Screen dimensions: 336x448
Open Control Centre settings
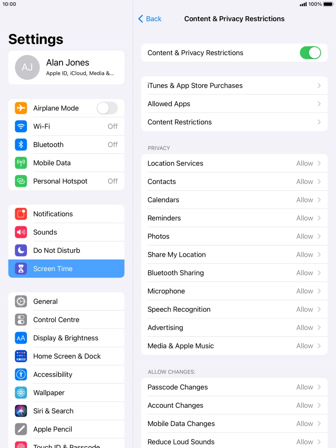(x=56, y=320)
